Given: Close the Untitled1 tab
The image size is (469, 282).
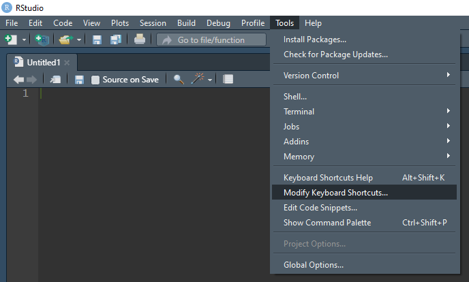Looking at the screenshot, I should 67,63.
